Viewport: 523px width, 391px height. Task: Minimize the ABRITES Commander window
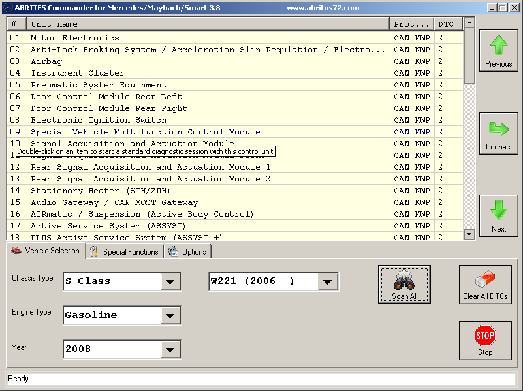(491, 8)
